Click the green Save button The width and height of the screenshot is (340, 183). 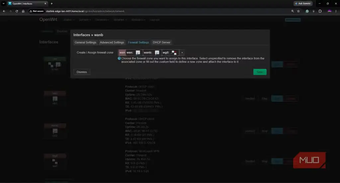click(x=260, y=72)
